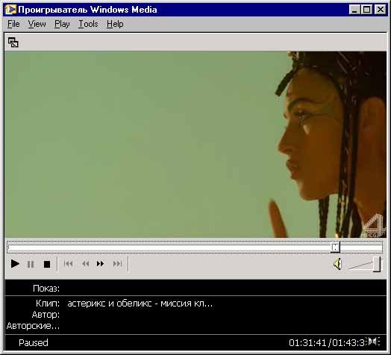Click the clip title 'астерикс и обеликс - миссия кл...'
Image resolution: width=391 pixels, height=355 pixels.
click(x=140, y=304)
